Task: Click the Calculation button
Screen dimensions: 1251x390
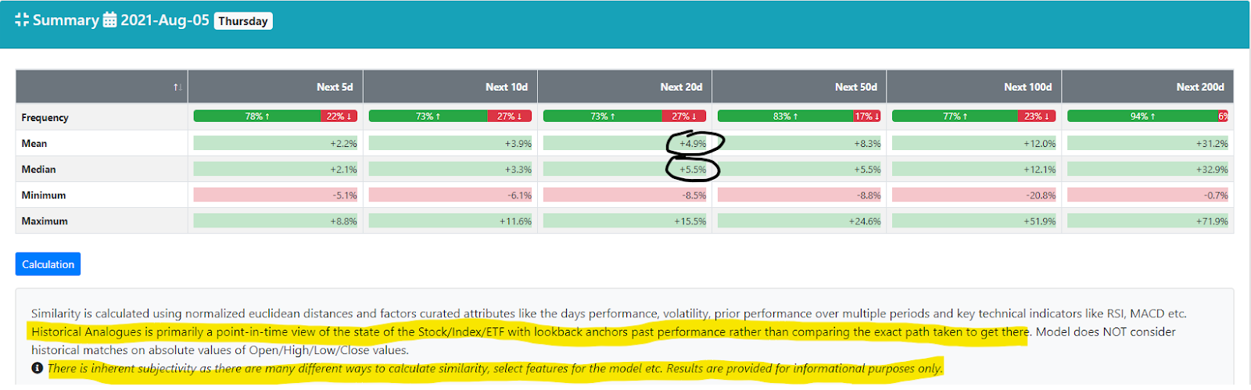Action: (x=48, y=264)
